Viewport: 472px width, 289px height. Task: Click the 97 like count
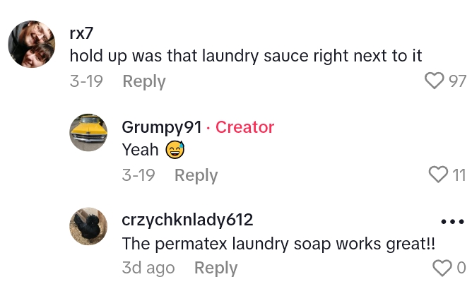pos(457,81)
